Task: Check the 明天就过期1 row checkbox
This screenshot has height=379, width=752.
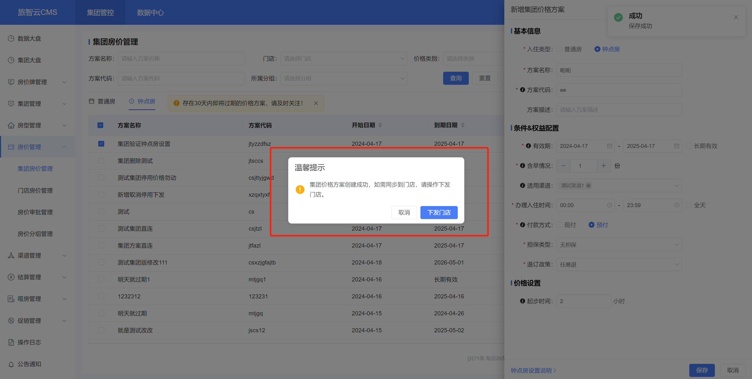Action: click(101, 279)
